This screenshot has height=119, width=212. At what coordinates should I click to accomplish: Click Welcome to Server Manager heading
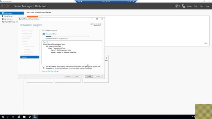(x=39, y=13)
